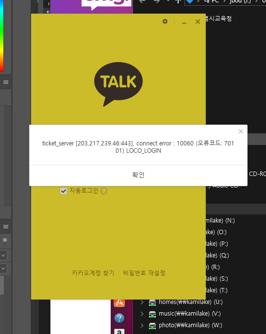266x334 pixels.
Task: Toggle the 자동로그인 checkbox
Action: click(x=64, y=191)
